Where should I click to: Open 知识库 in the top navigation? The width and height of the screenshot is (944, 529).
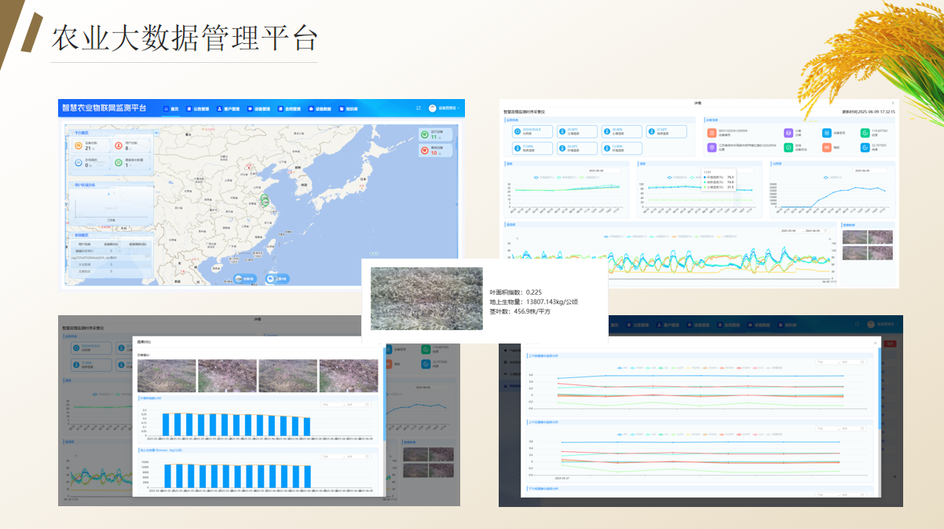348,108
